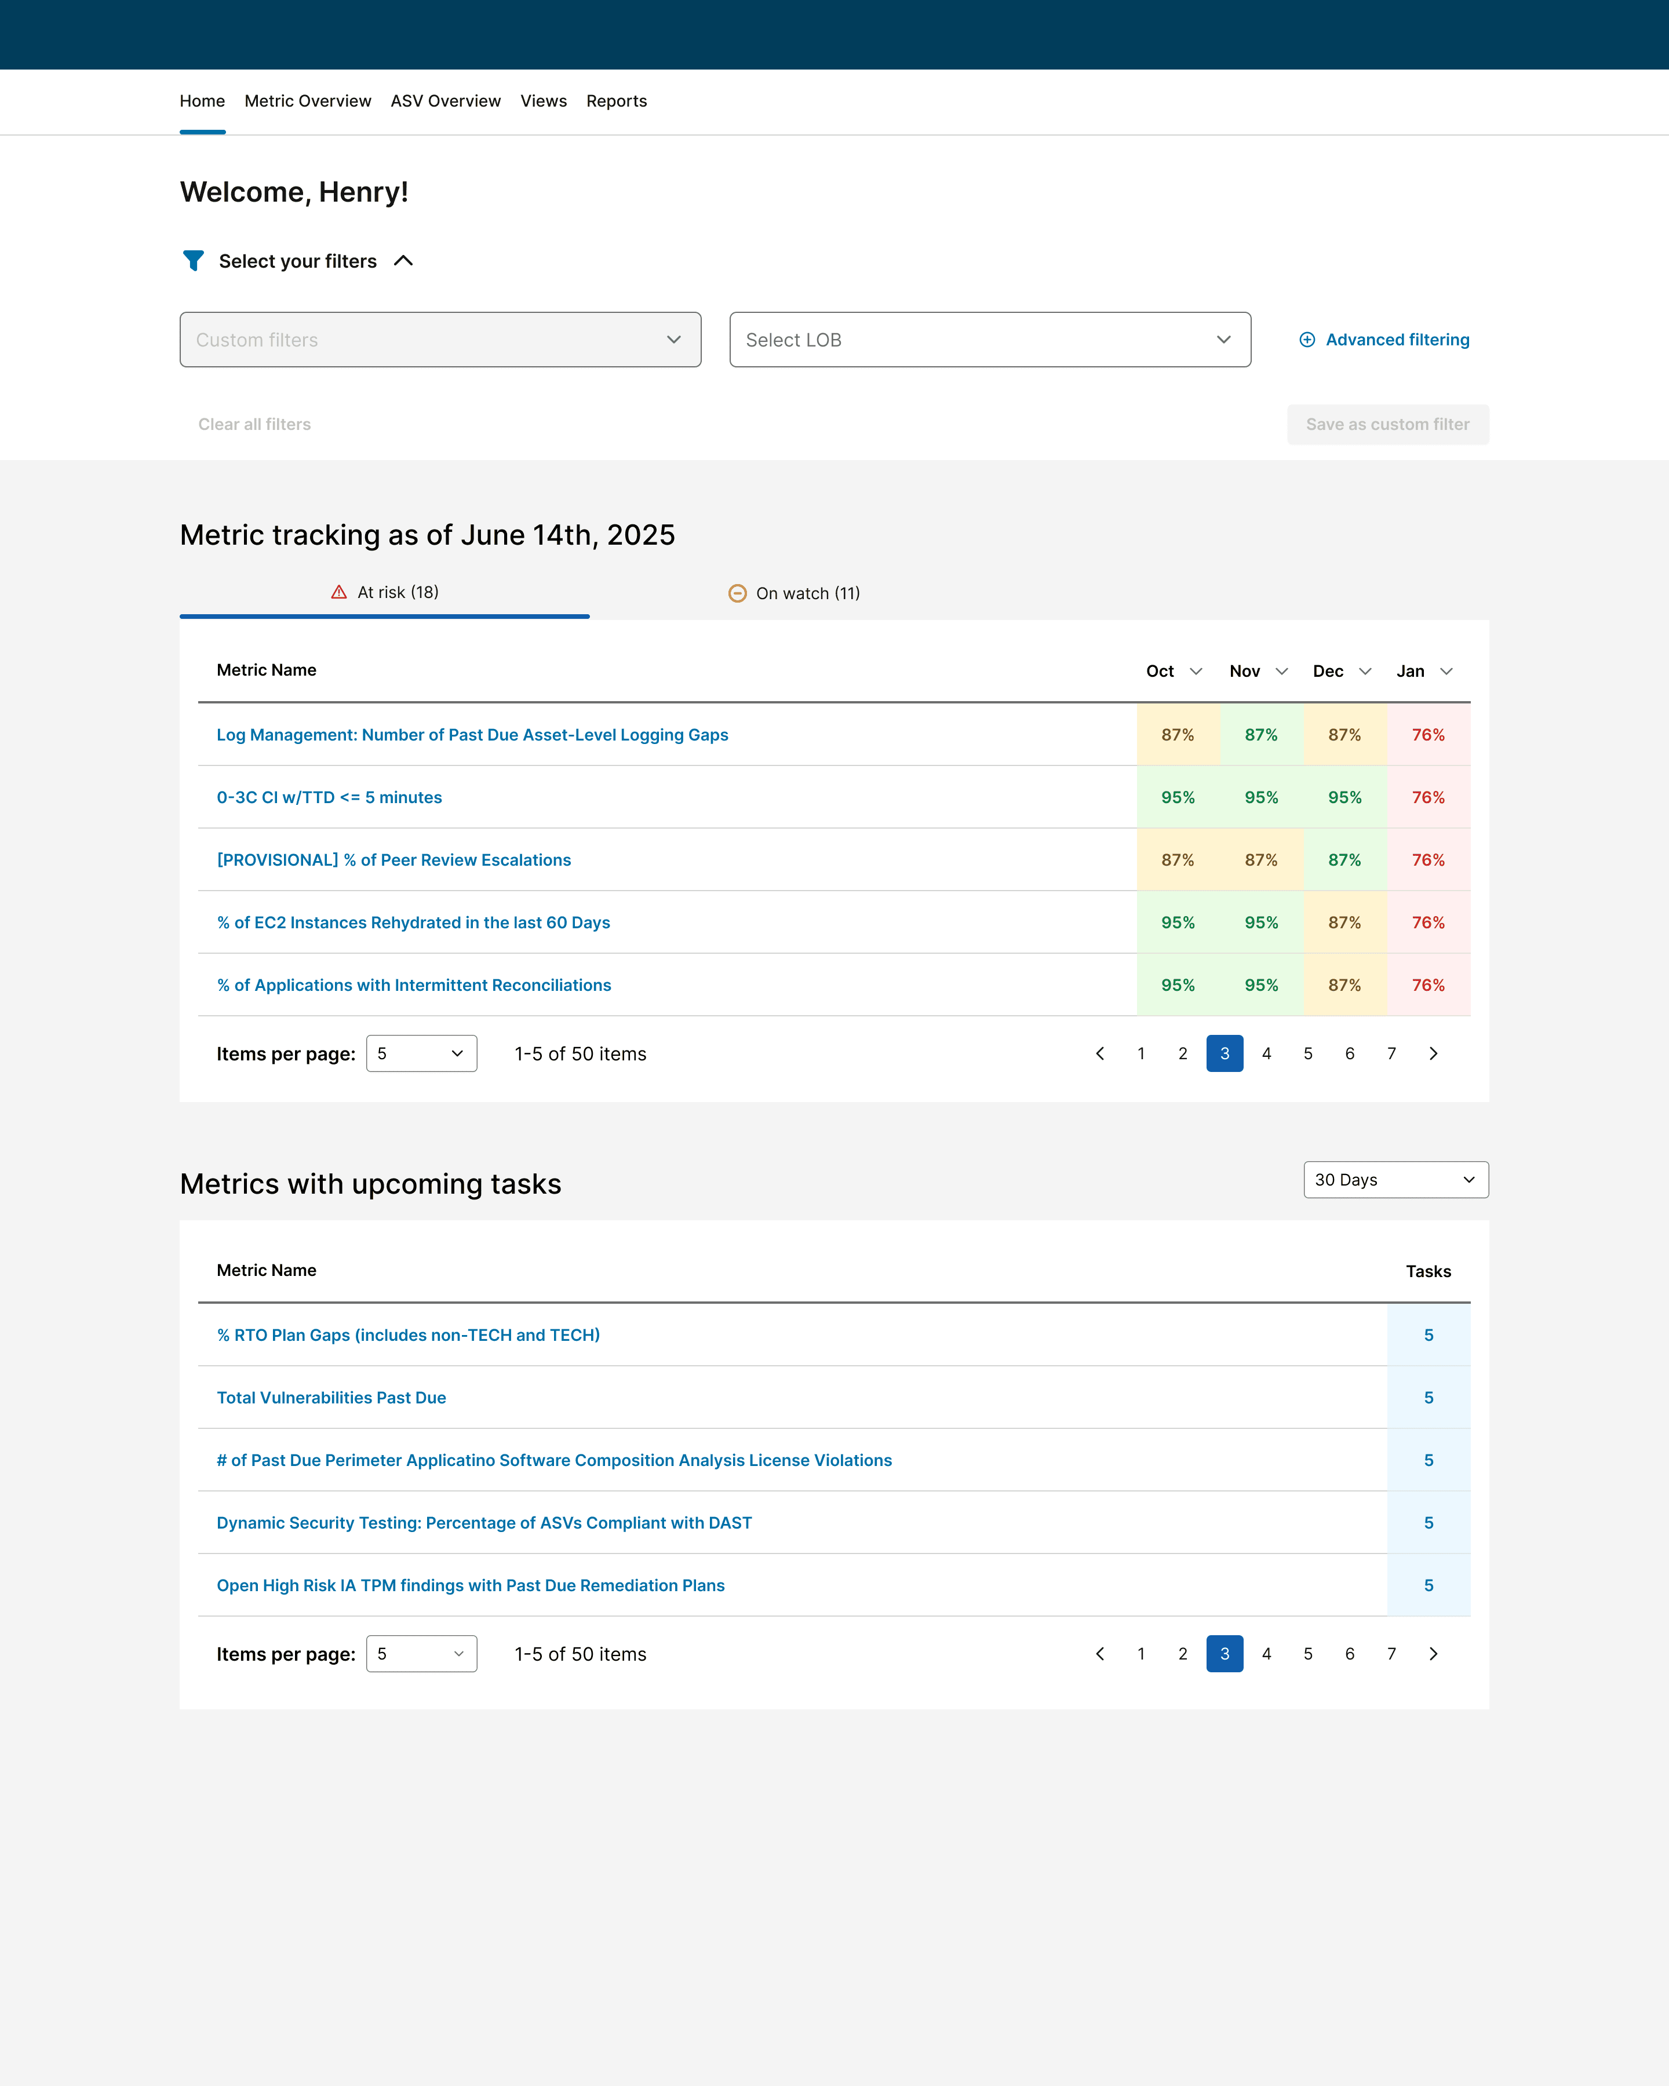The image size is (1669, 2086).
Task: Open the Reports nav tab
Action: coord(617,101)
